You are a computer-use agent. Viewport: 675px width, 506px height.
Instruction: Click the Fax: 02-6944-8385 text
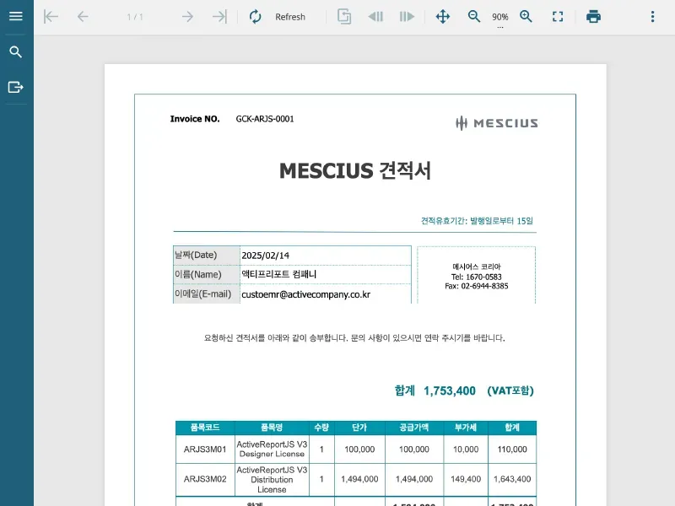pyautogui.click(x=476, y=286)
